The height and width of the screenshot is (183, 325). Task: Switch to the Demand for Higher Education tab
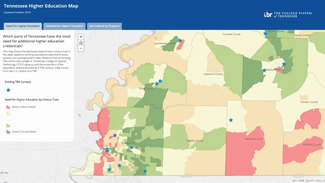click(x=64, y=26)
